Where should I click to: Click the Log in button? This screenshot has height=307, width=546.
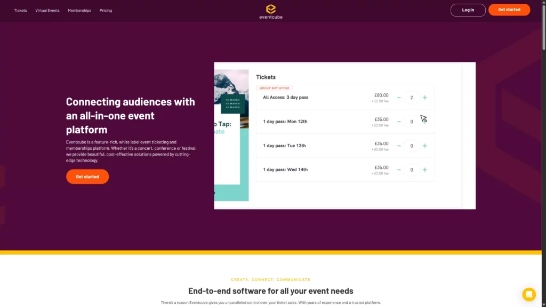pos(468,10)
